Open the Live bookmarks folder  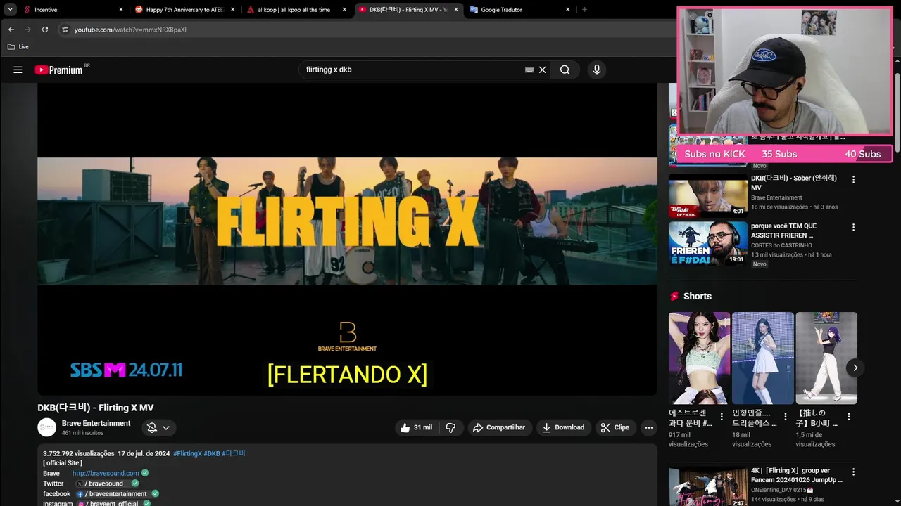[x=18, y=47]
